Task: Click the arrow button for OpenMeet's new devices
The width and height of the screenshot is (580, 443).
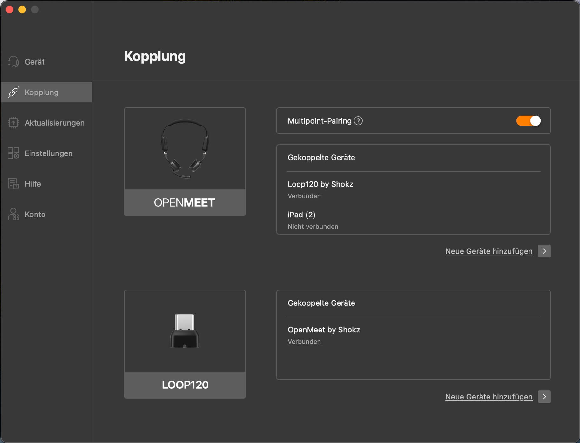Action: [x=544, y=251]
